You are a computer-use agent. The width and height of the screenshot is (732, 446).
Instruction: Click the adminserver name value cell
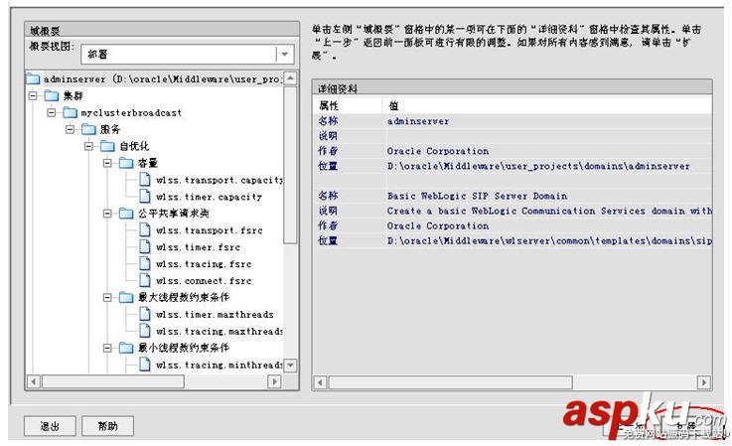[418, 121]
